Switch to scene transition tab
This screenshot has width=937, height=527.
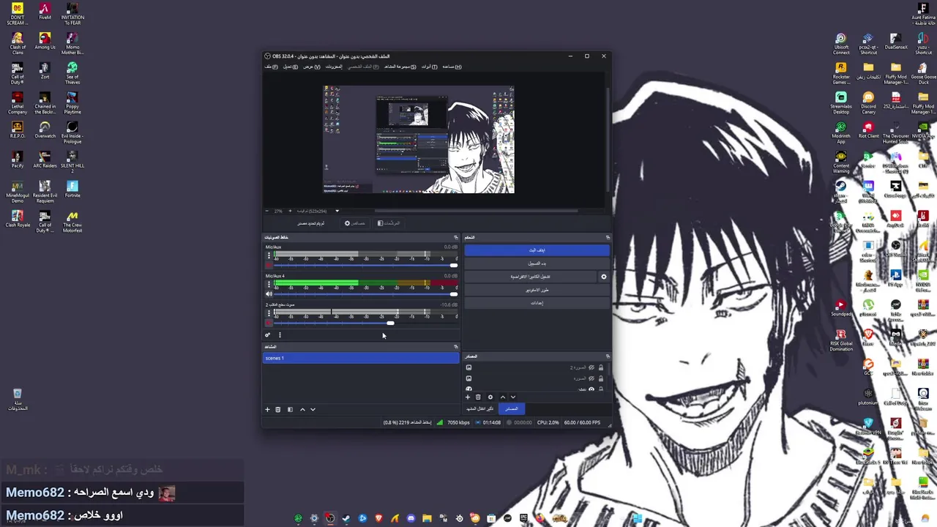(x=480, y=408)
